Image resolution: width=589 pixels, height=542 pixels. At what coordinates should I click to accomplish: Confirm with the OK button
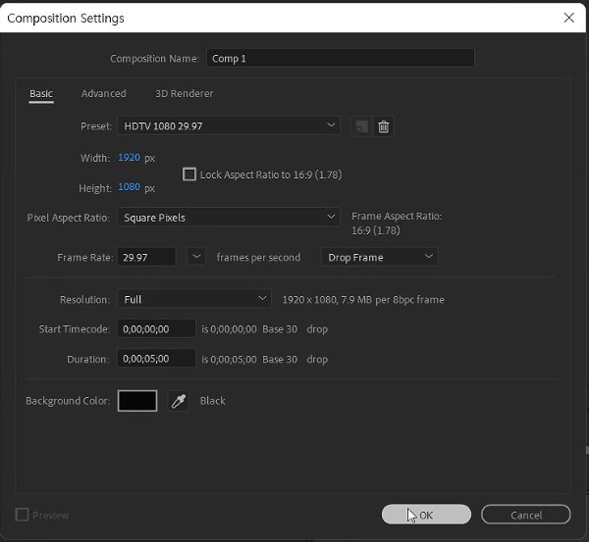click(x=426, y=515)
